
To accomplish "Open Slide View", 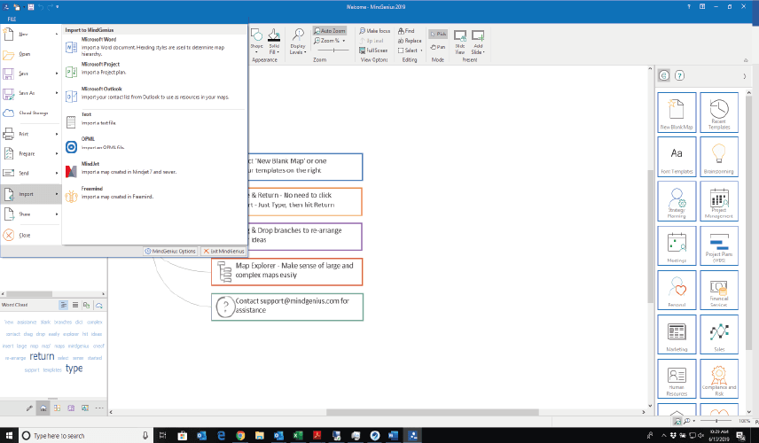I will pos(460,42).
